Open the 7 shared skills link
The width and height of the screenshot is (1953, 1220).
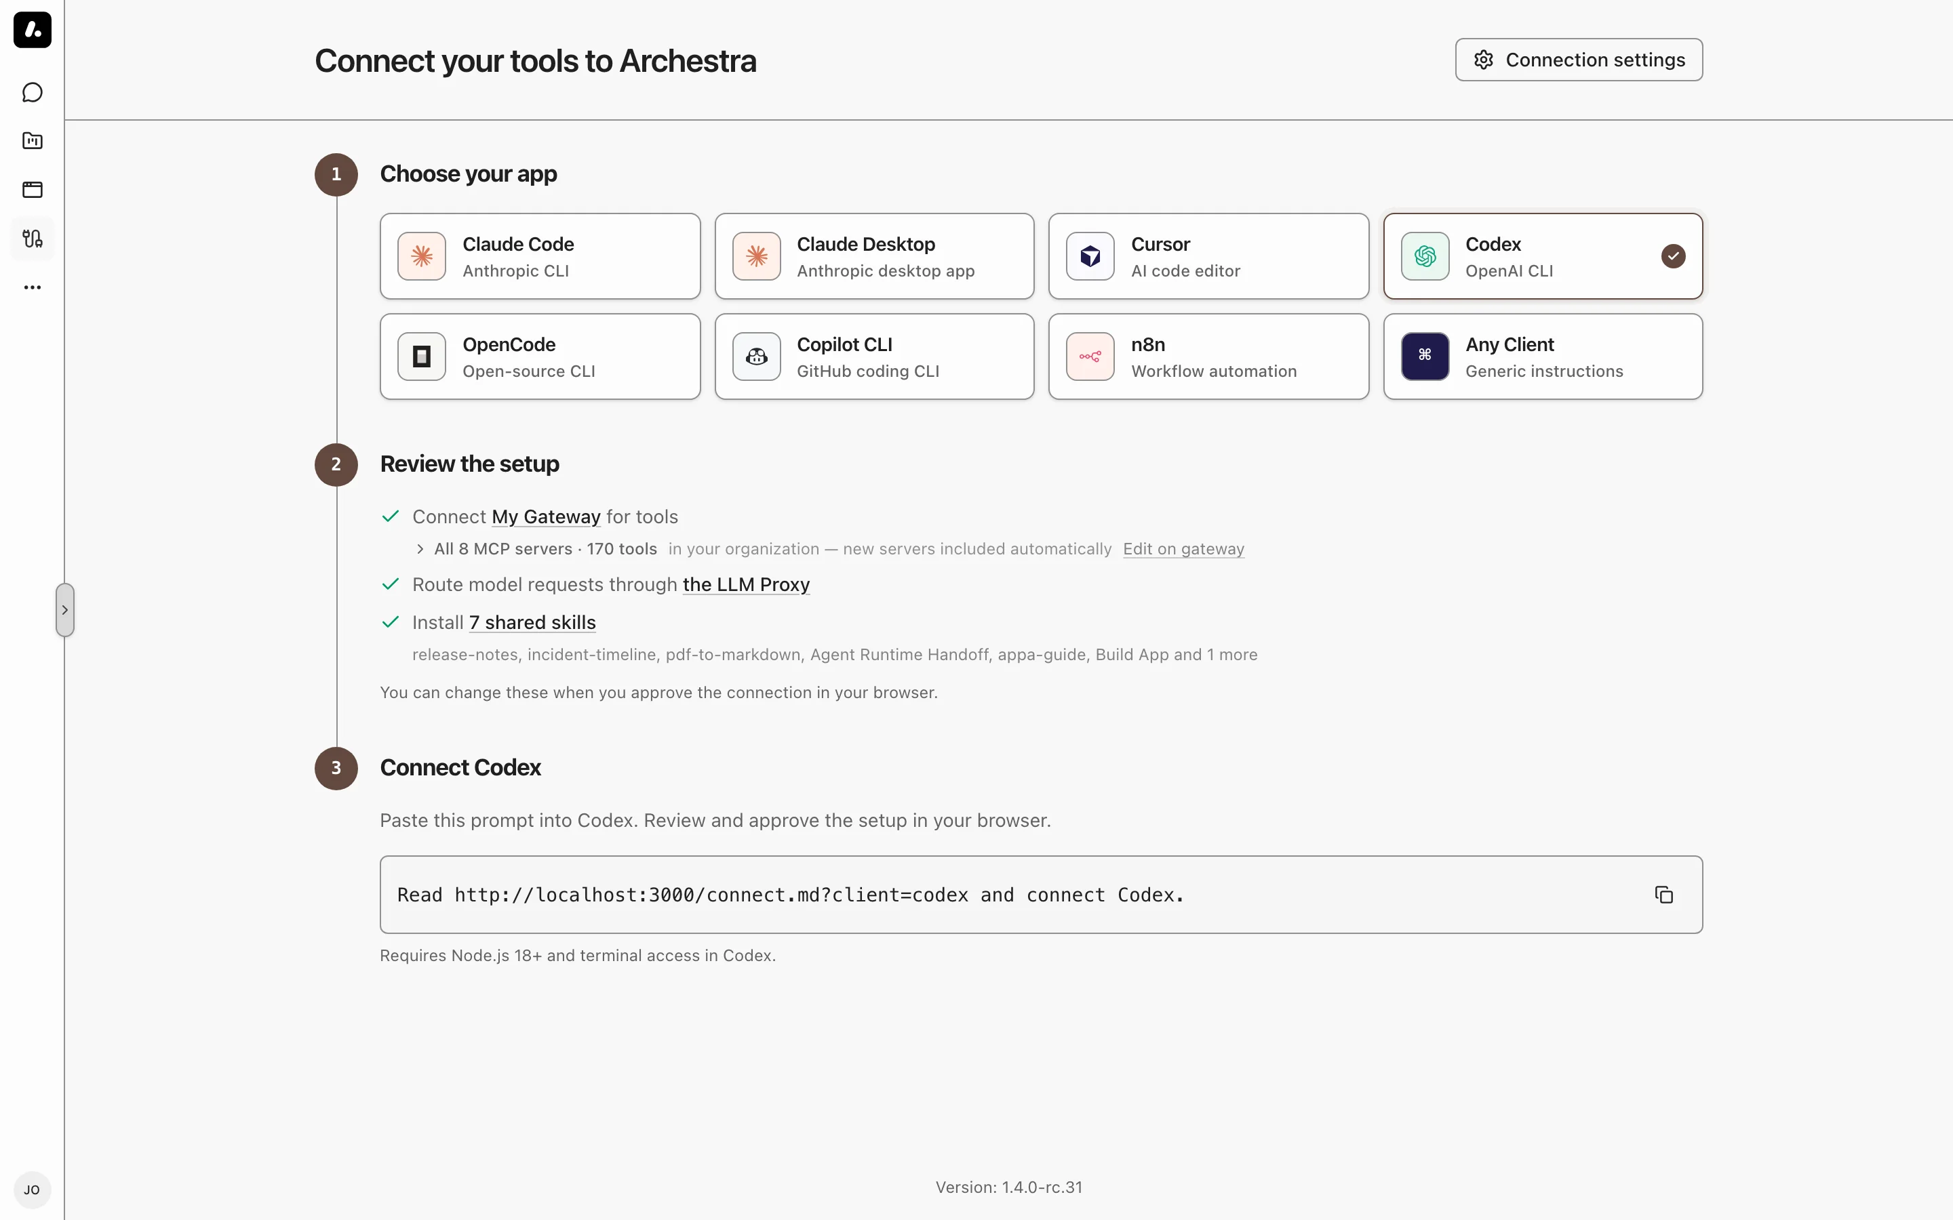[x=532, y=623]
